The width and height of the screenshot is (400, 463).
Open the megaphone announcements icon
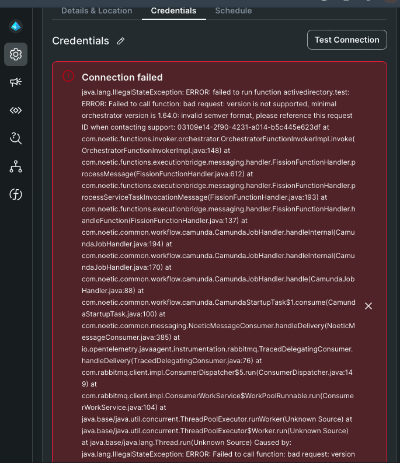point(16,82)
